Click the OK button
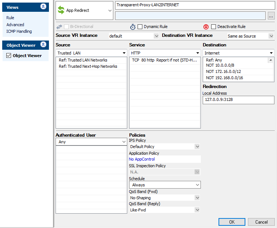This screenshot has width=277, height=228. click(x=232, y=222)
